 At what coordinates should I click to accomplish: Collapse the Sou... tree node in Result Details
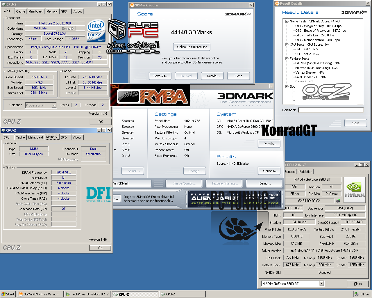pos(287,86)
